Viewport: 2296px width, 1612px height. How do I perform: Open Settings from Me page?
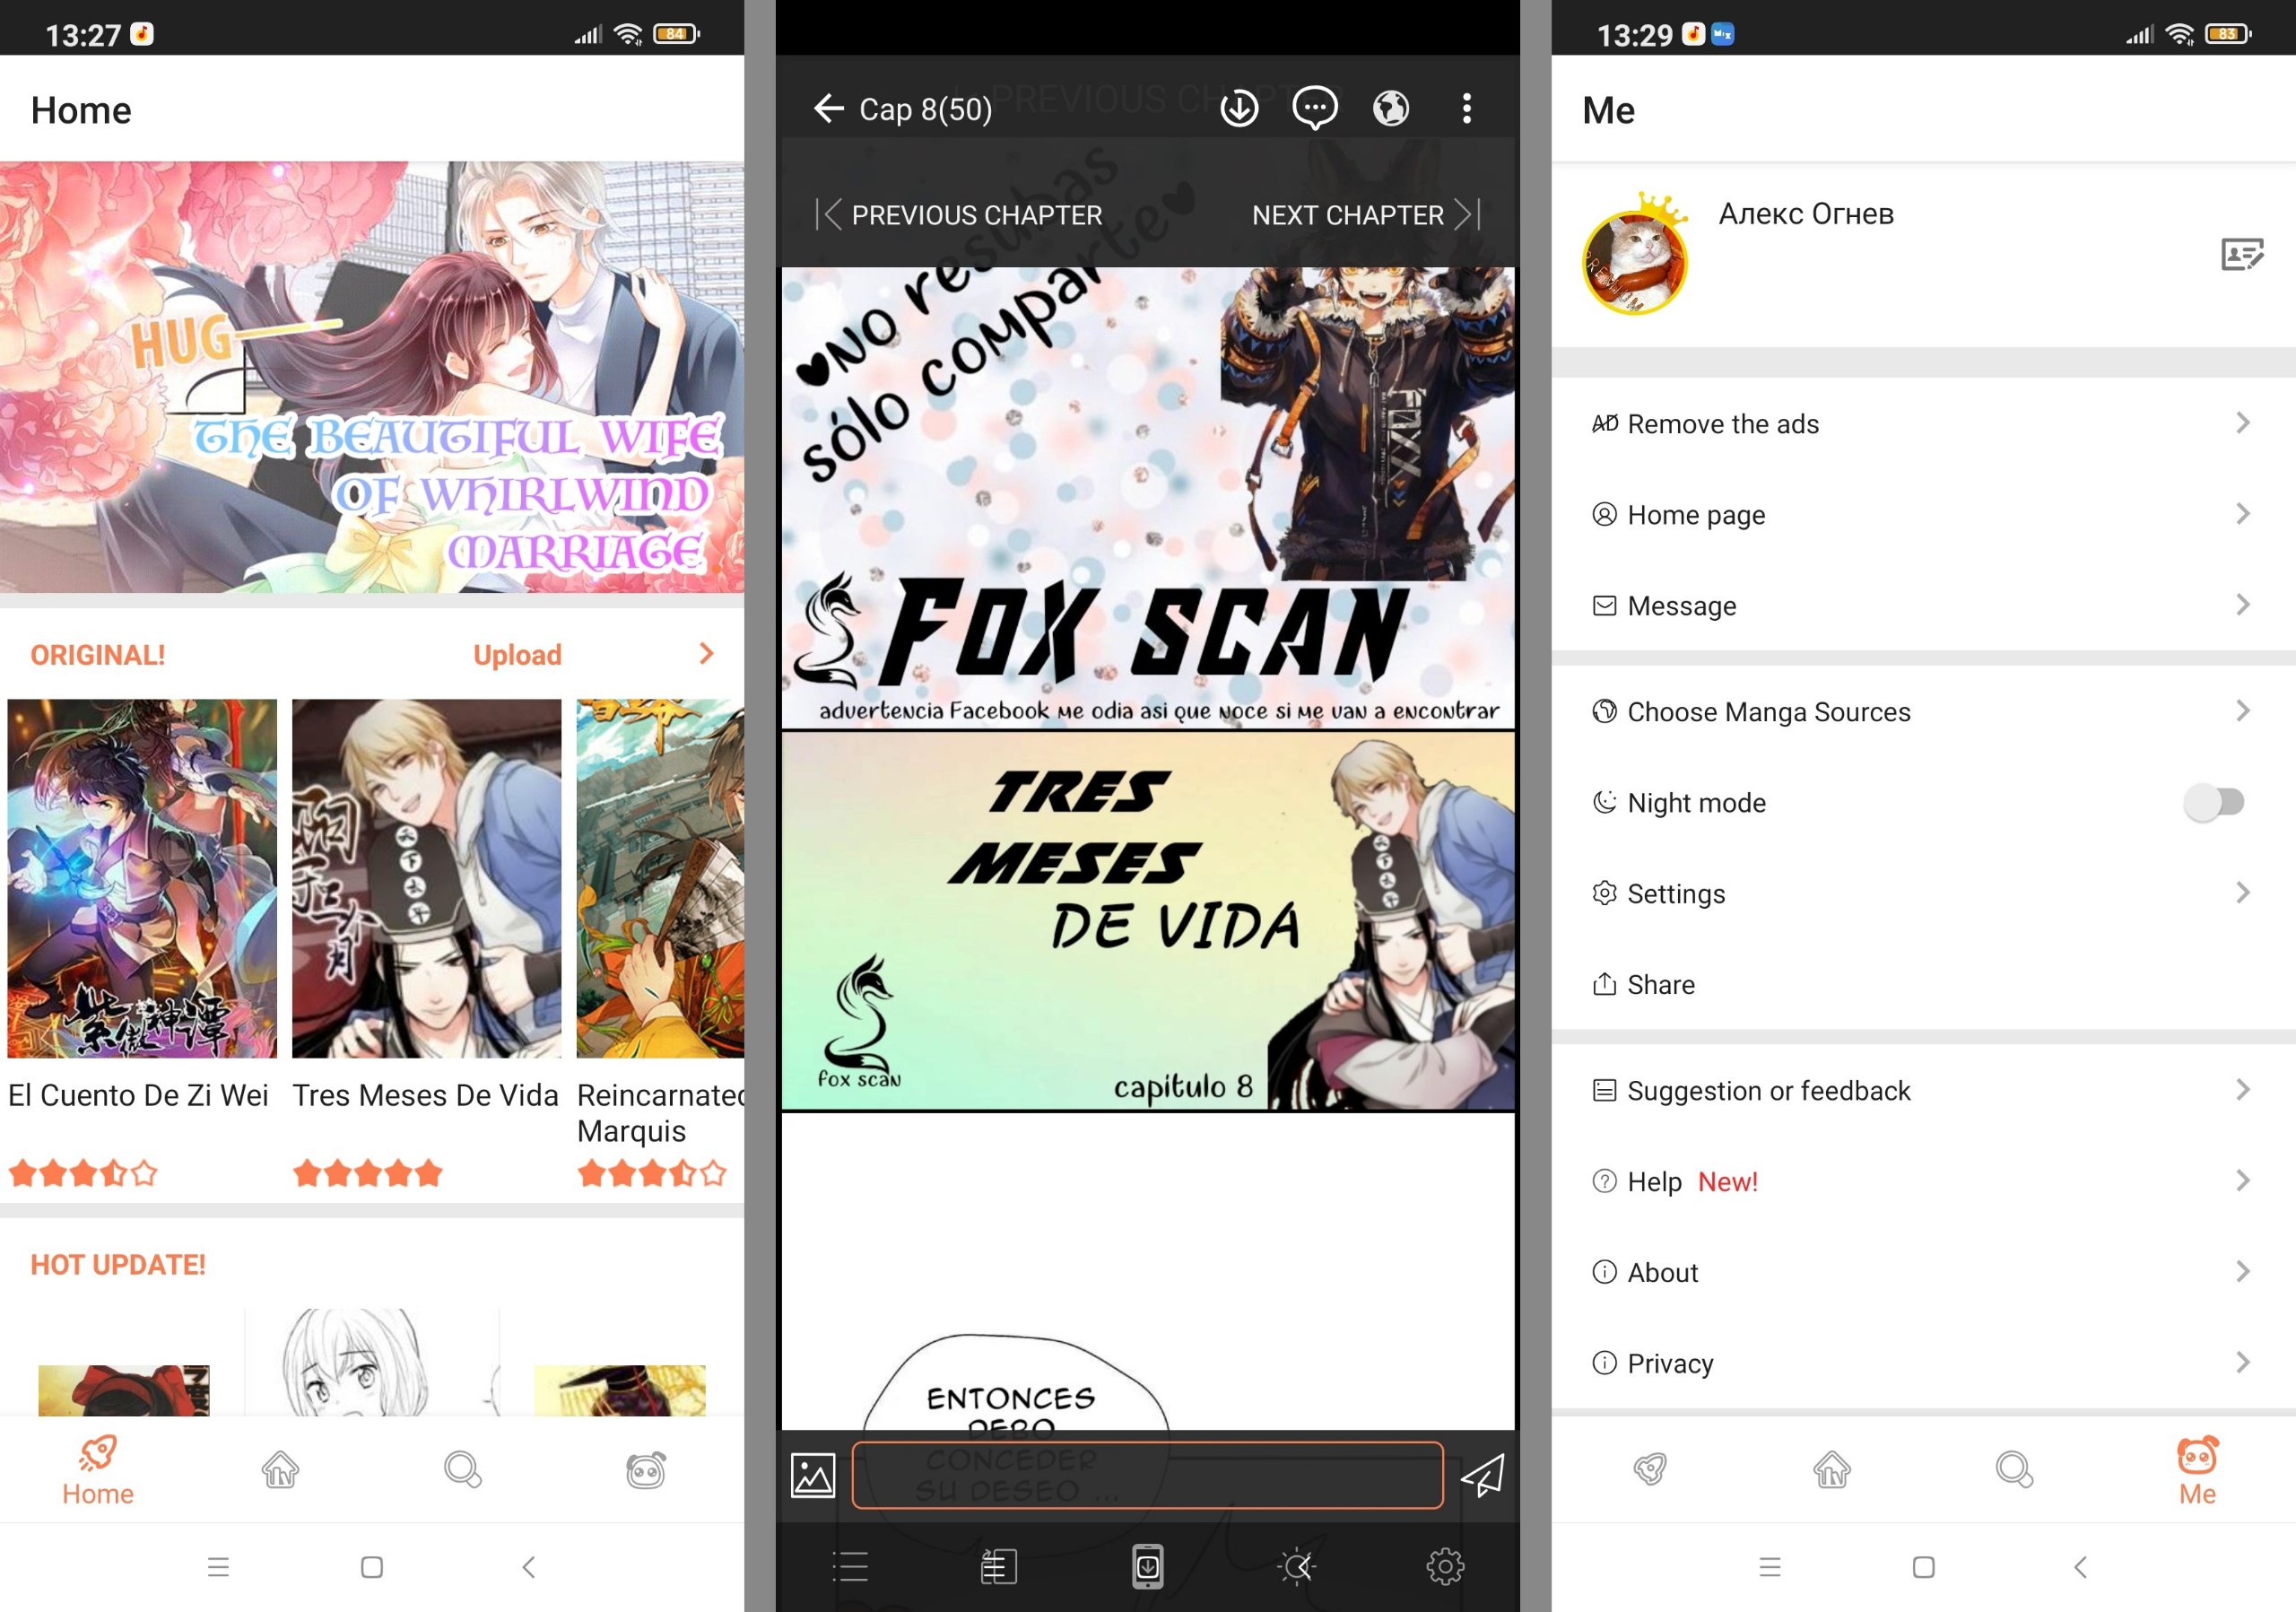tap(1914, 893)
